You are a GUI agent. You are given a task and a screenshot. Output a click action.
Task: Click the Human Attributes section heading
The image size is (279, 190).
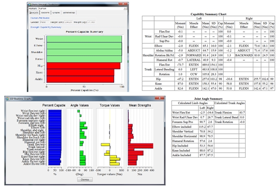(40, 18)
